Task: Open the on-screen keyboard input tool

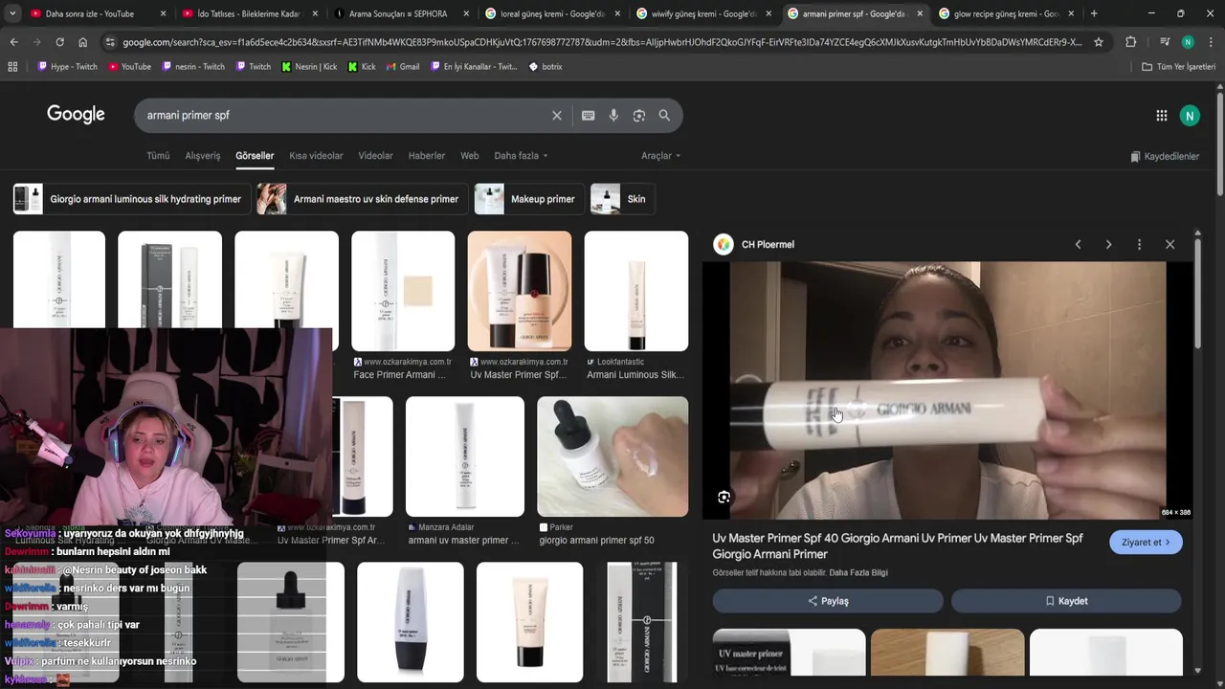Action: pyautogui.click(x=588, y=116)
